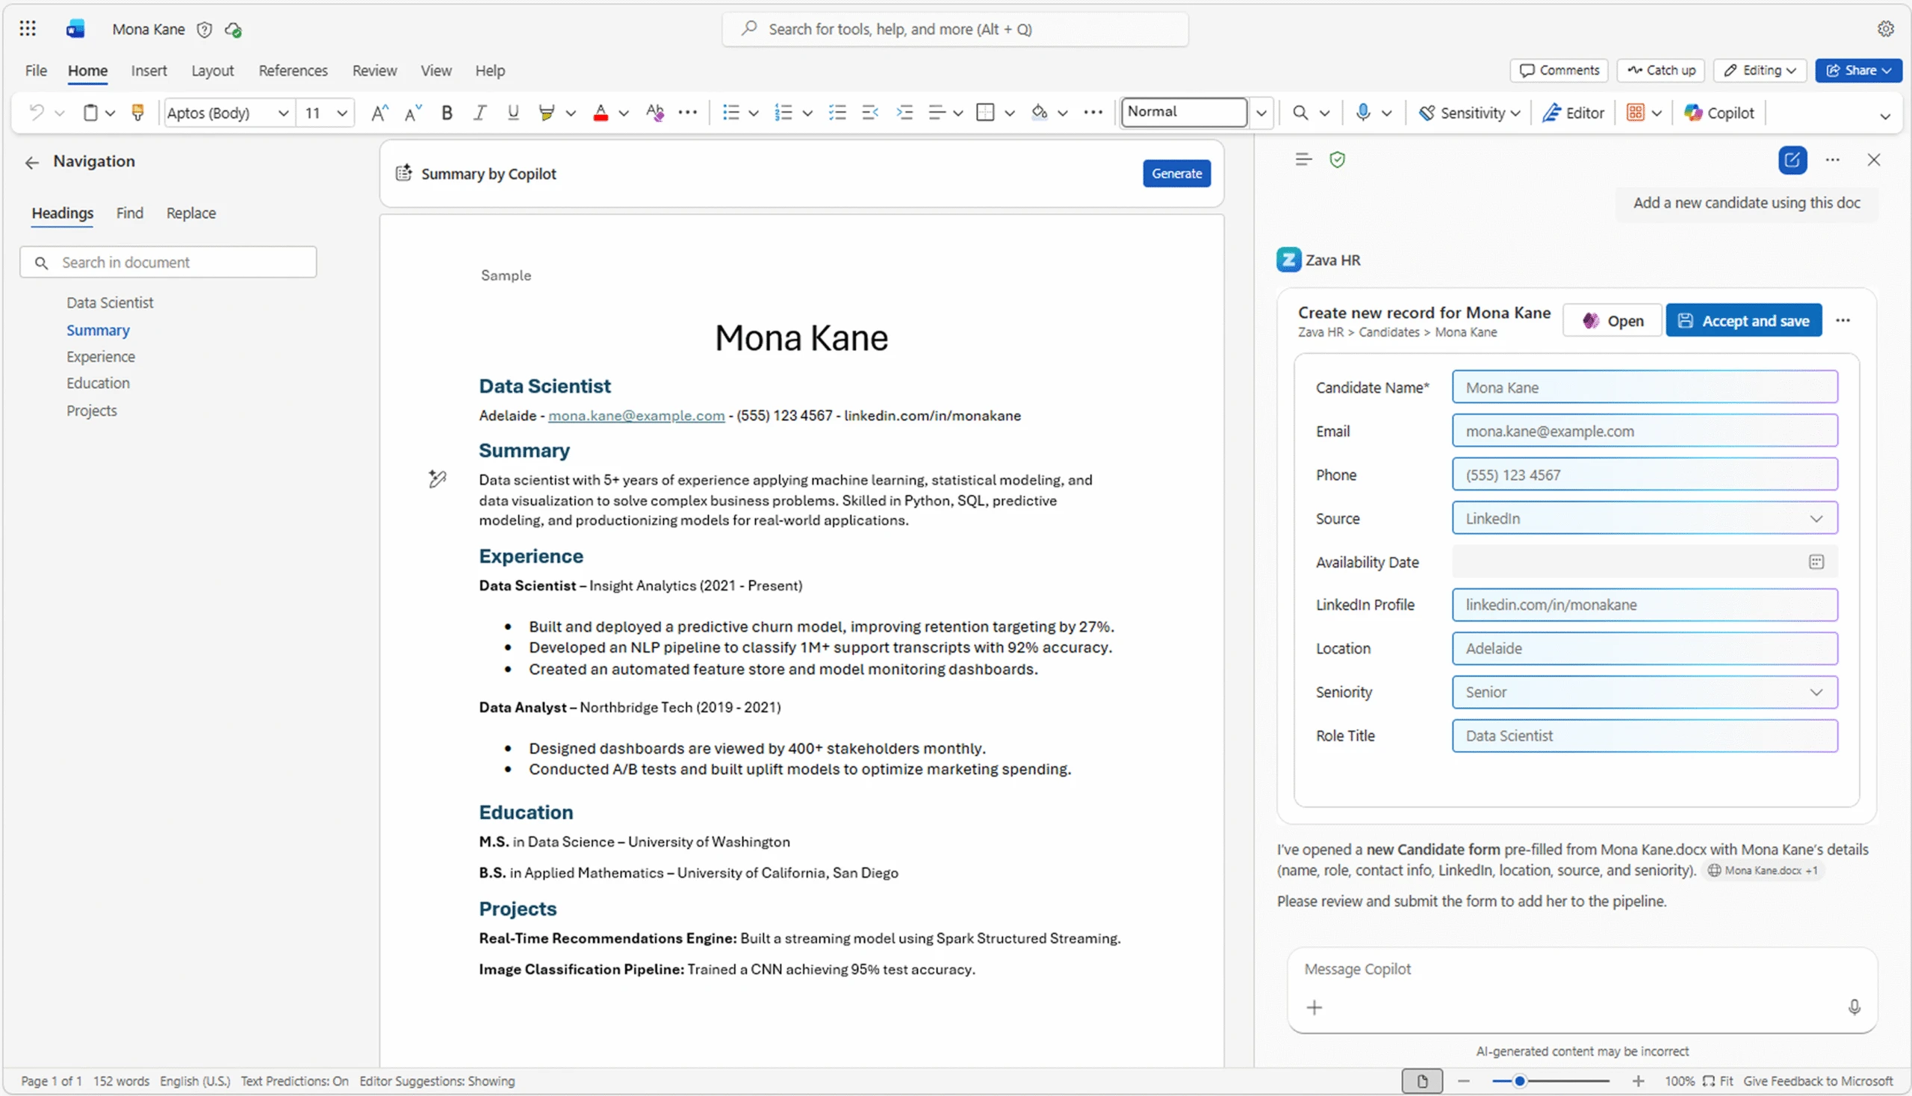Expand the Seniority dropdown showing Senior
Screen dimensions: 1912x1096
(1816, 692)
